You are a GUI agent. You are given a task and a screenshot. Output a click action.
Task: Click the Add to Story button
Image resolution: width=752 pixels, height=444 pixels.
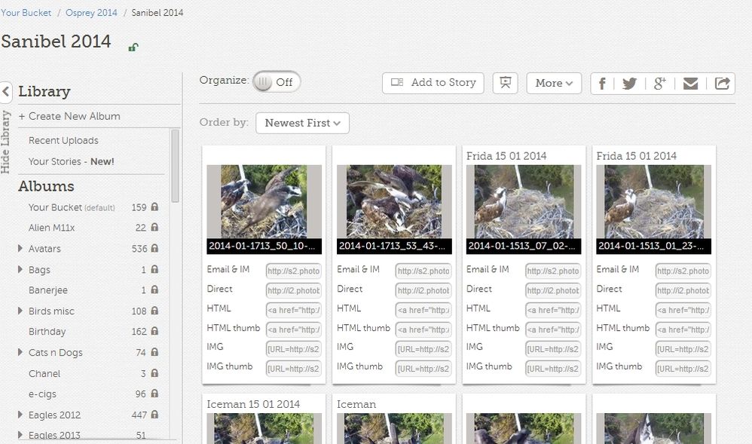click(433, 83)
